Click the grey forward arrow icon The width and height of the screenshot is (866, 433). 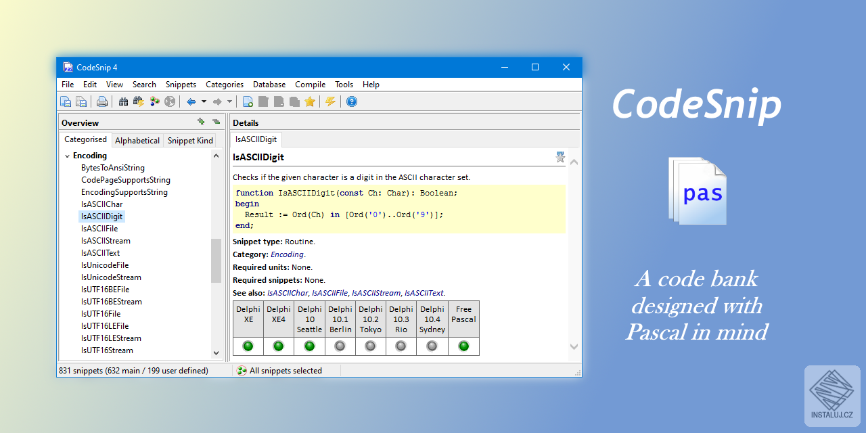(x=217, y=101)
